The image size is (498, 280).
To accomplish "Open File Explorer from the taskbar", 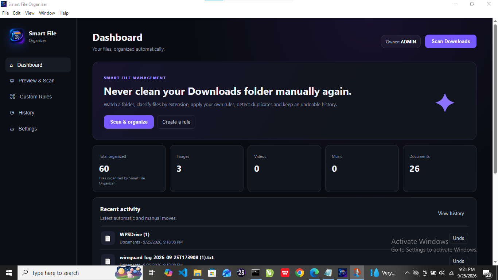I will click(x=197, y=273).
